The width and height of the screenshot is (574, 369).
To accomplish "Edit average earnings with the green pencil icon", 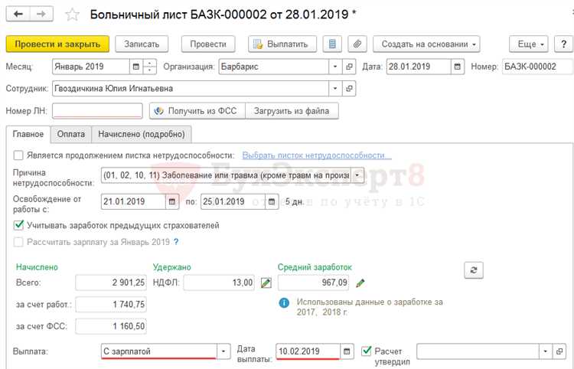I will coord(360,283).
